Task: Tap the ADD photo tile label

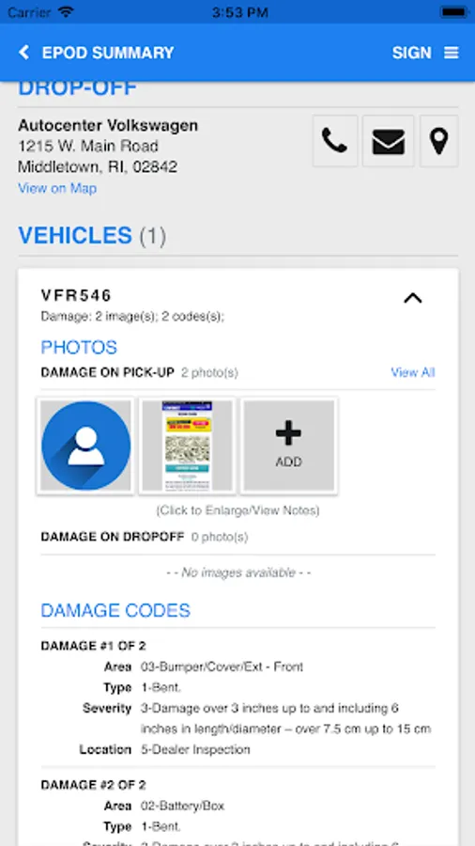Action: 289,462
